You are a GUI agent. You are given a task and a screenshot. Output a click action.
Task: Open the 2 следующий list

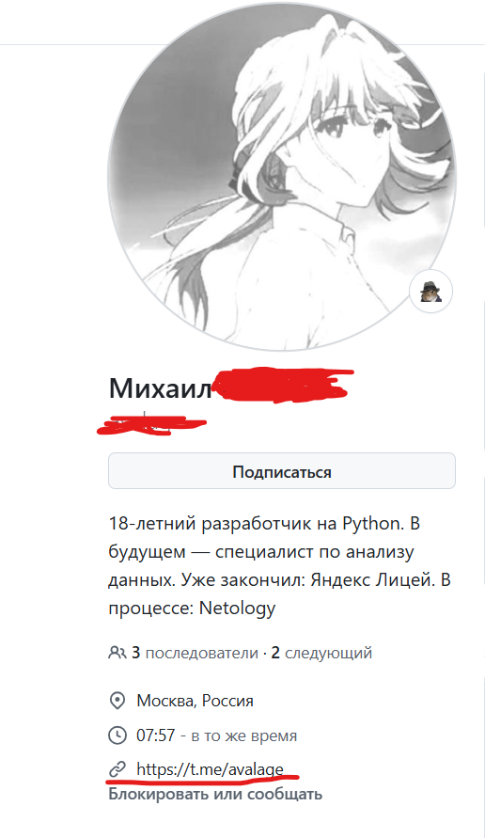coord(321,653)
